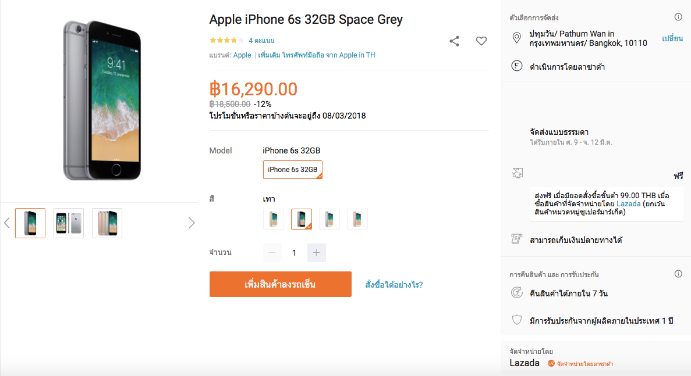This screenshot has width=691, height=376.
Task: Decrease quantity with minus button
Action: pos(272,253)
